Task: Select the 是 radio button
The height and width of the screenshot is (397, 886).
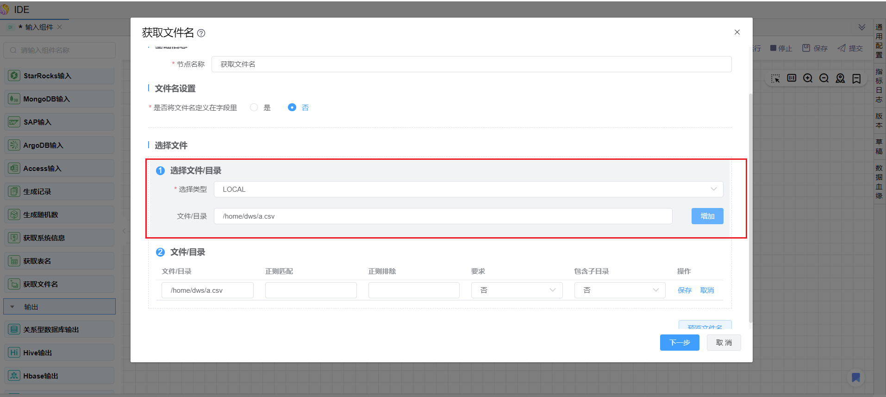Action: [x=254, y=107]
